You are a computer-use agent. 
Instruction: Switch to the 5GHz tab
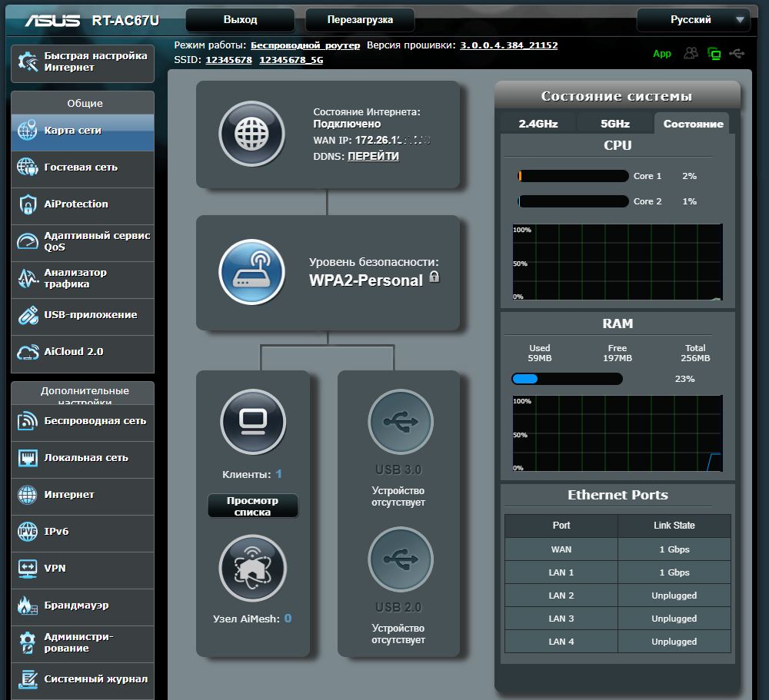[x=615, y=124]
